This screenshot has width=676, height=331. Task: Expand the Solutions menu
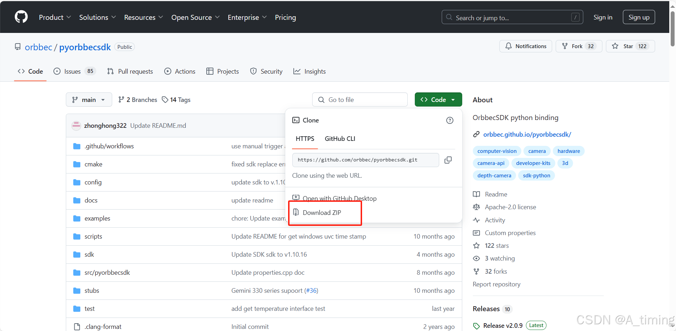coord(97,17)
